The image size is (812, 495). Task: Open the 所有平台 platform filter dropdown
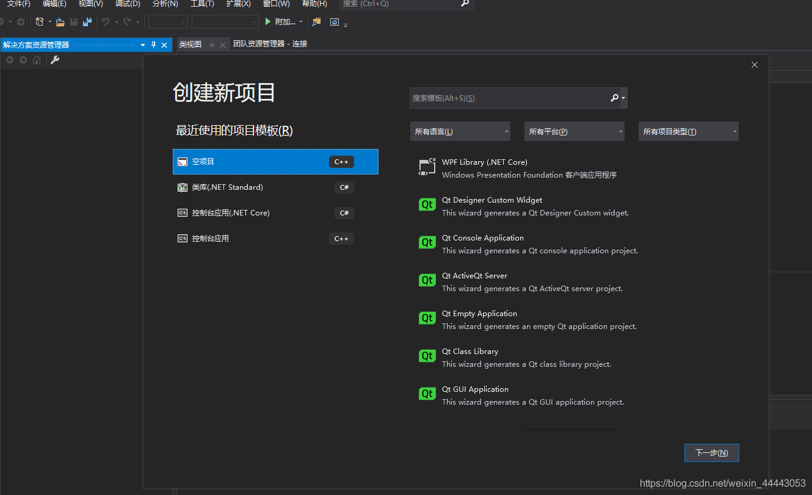(x=574, y=131)
